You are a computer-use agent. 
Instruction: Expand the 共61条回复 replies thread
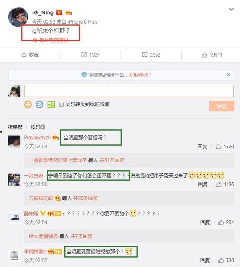112,160
